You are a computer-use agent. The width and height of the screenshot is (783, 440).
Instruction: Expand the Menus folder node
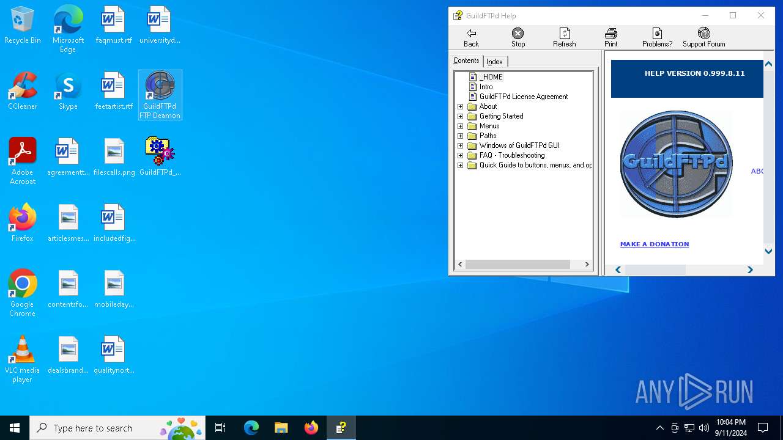pos(461,126)
